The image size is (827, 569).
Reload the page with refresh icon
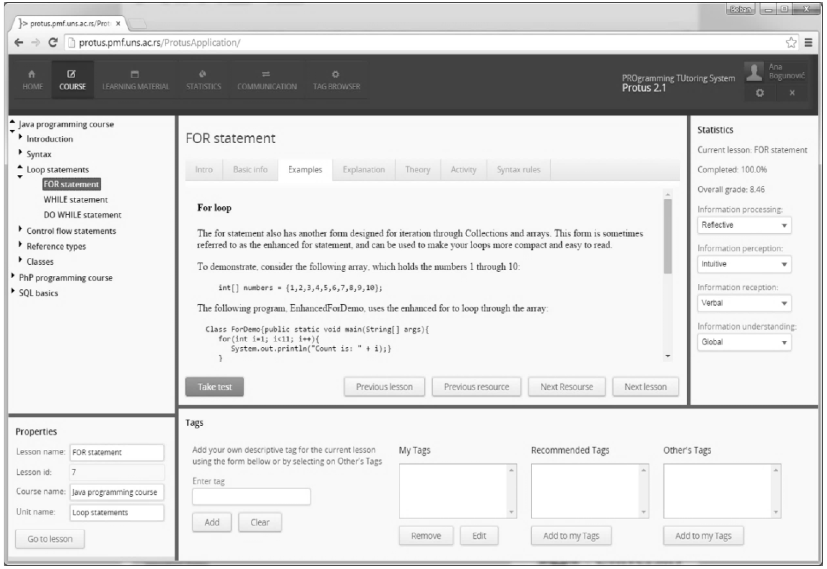pos(53,43)
